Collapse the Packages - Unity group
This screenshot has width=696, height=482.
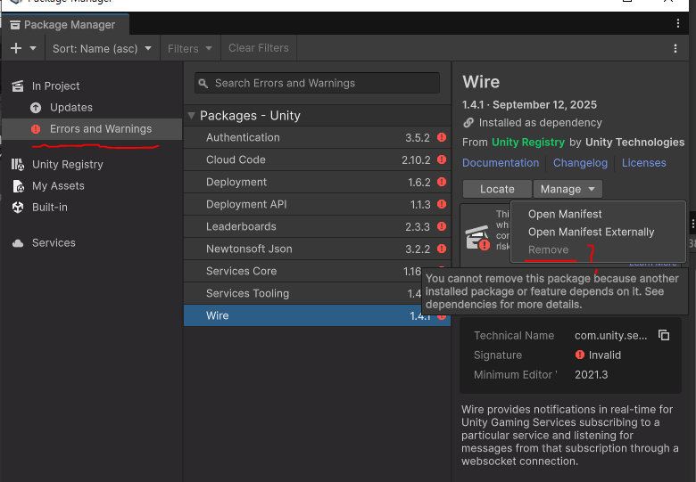pos(191,116)
